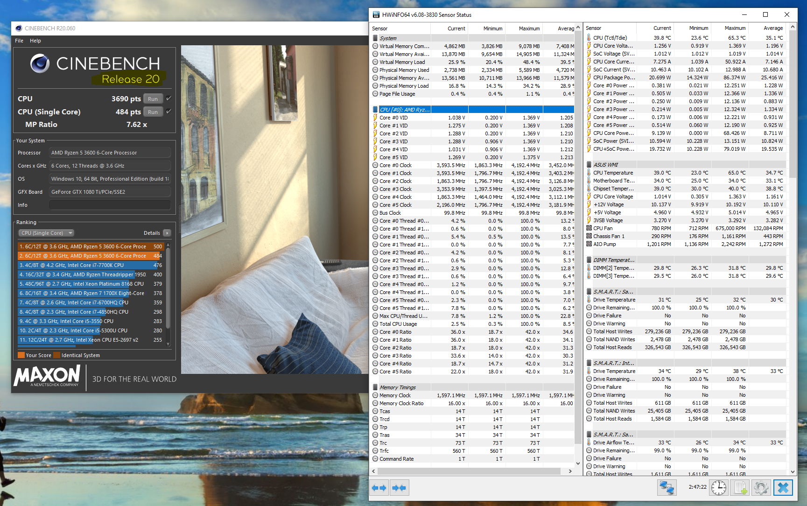Click the horizontal scrollbar right arrow in HWiNFO
This screenshot has height=506, width=807.
(x=570, y=471)
